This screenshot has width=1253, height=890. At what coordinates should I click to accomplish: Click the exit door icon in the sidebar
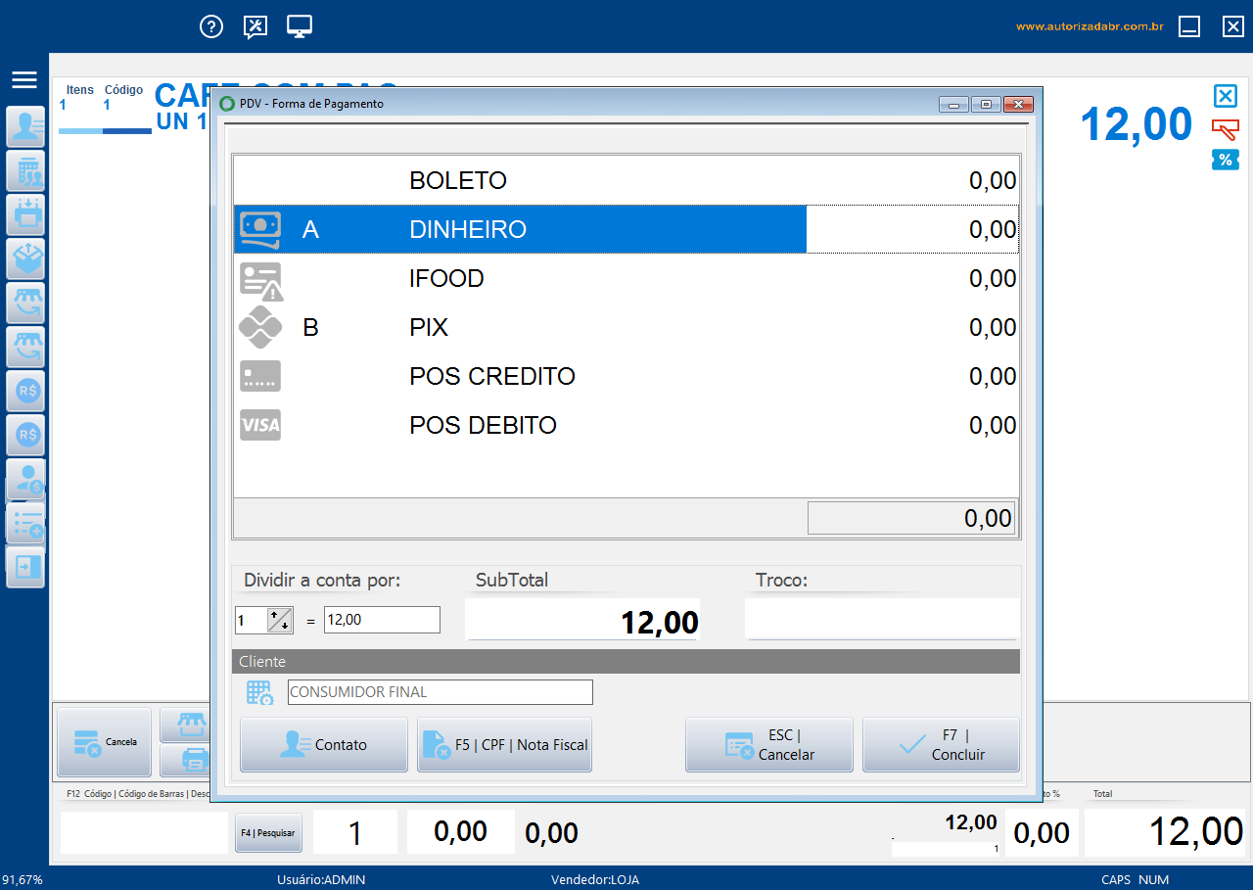coord(25,567)
